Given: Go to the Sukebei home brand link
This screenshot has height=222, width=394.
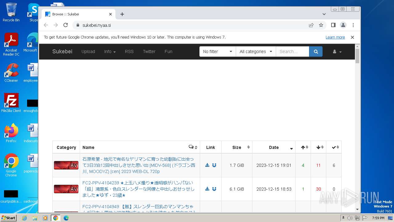Looking at the screenshot, I should pos(62,51).
